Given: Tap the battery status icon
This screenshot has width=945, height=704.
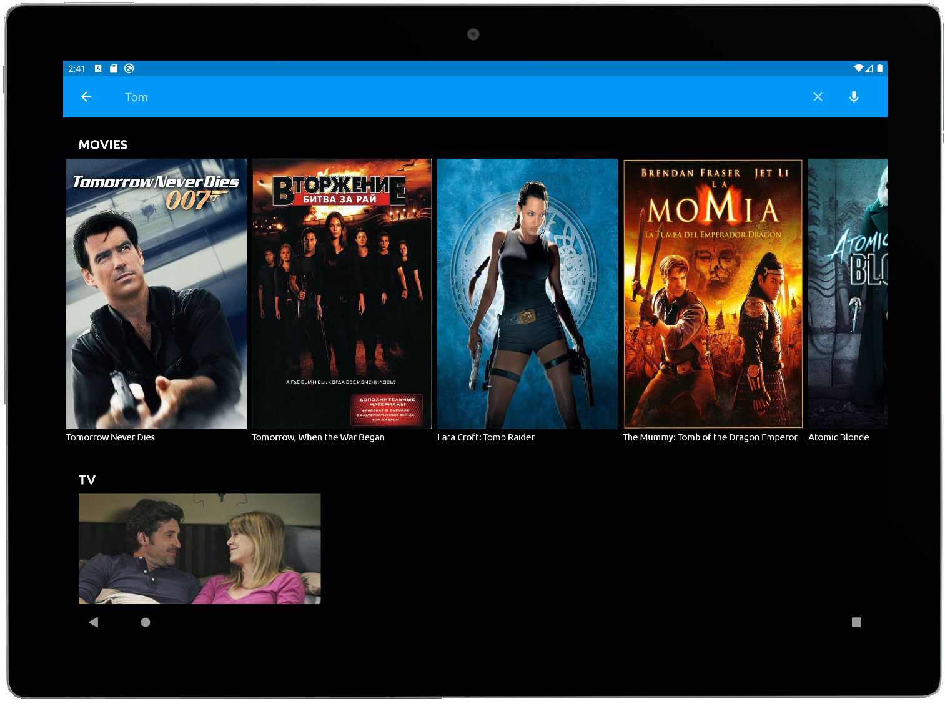Looking at the screenshot, I should [x=879, y=69].
